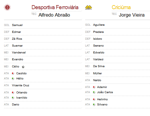Viewport: 150px width, 116px height.
Task: Select coach Alfredo Abrão
Action: (x=54, y=15)
